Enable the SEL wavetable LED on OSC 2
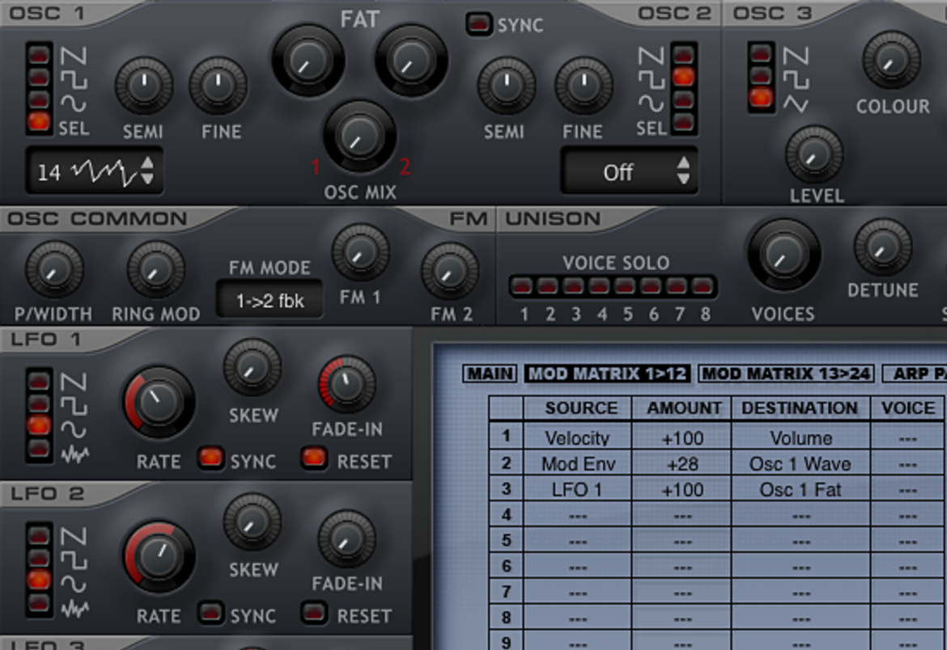 point(684,123)
